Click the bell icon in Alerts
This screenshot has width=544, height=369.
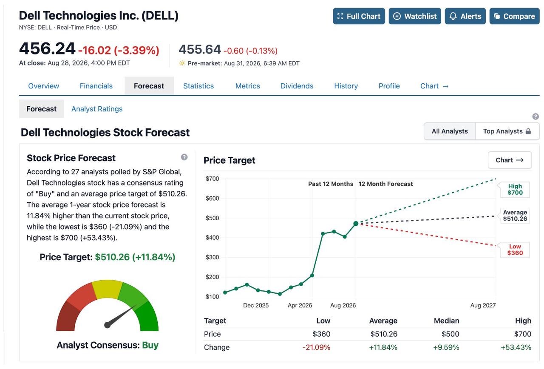click(x=453, y=16)
